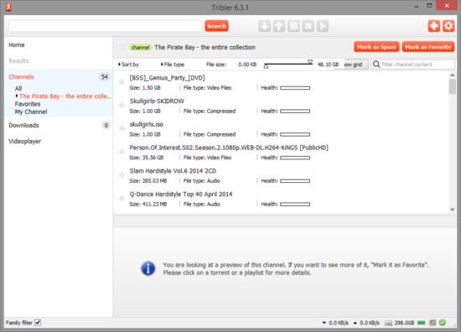Select All channels

click(x=18, y=88)
